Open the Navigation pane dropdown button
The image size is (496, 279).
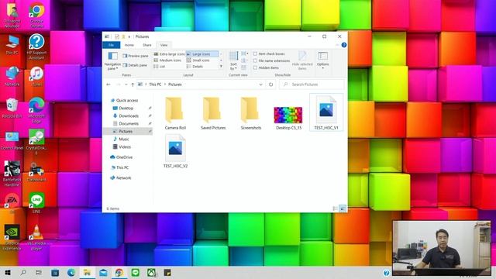pos(112,60)
